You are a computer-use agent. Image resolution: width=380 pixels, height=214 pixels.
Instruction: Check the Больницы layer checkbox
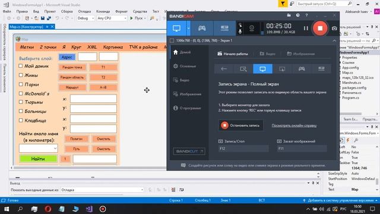point(21,111)
